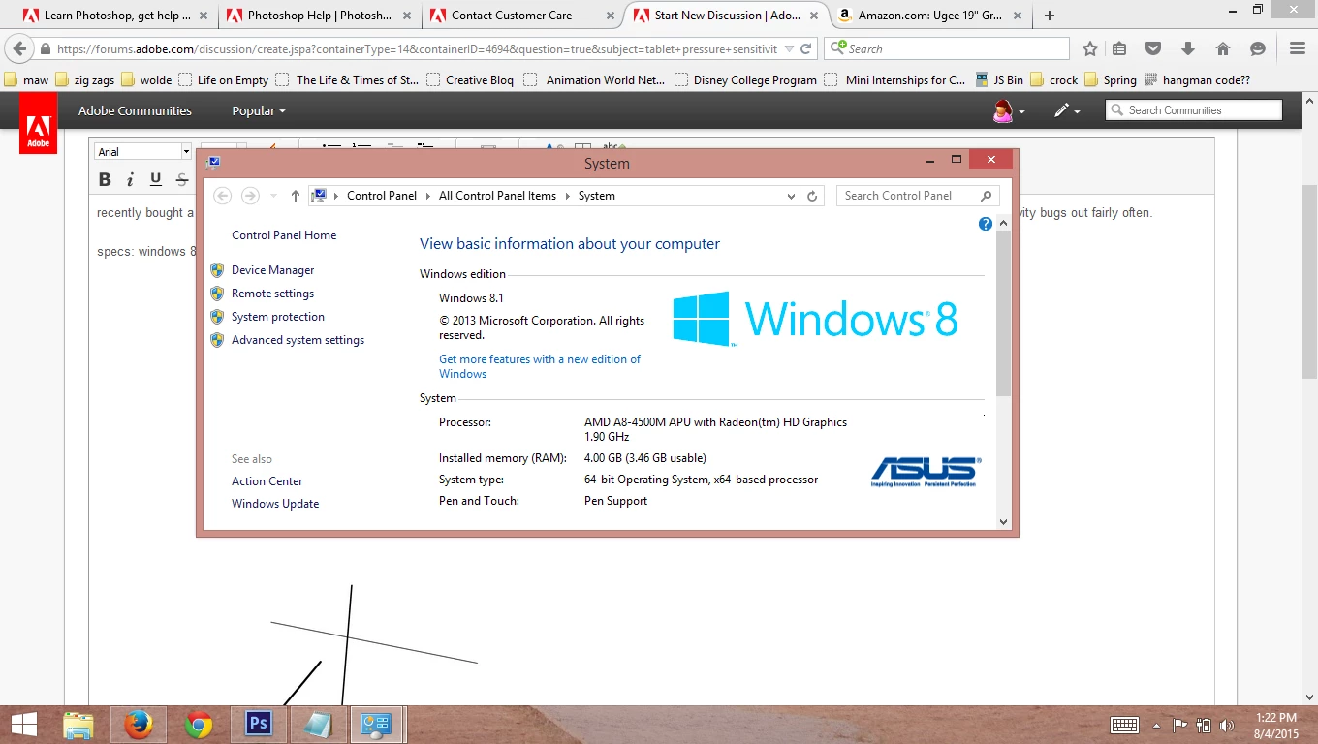Open Windows Start button
The image size is (1318, 744).
[x=24, y=725]
